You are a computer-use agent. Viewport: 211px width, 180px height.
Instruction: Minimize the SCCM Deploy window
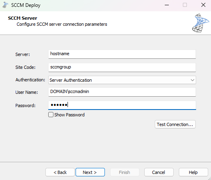(167, 5)
